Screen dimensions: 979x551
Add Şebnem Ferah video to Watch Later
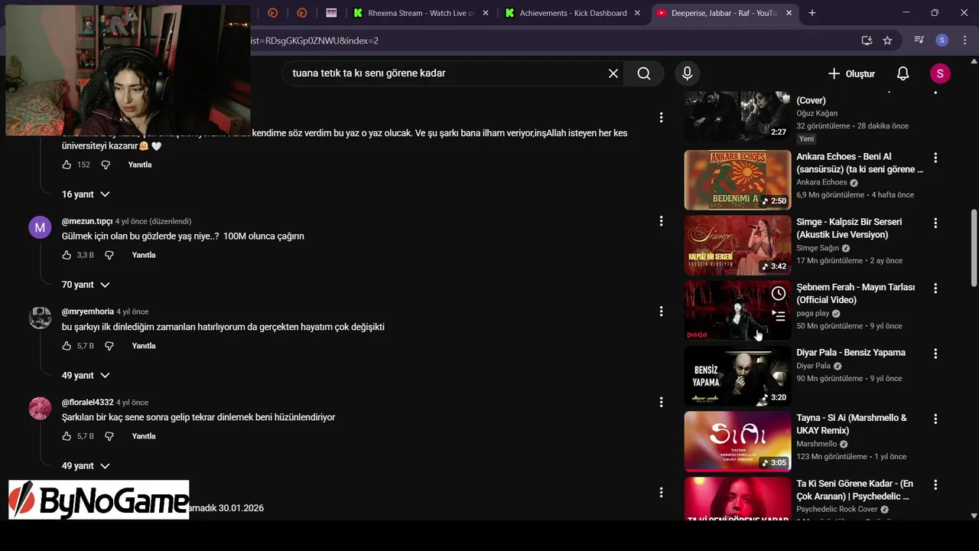[x=778, y=293]
